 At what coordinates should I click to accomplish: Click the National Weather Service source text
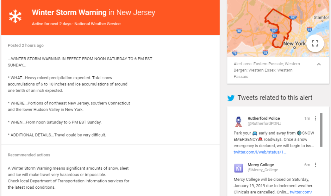[x=97, y=24]
